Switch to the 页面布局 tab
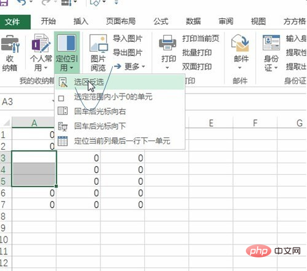The height and width of the screenshot is (271, 307). [121, 22]
